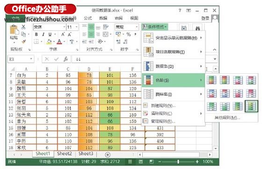This screenshot has width=262, height=169.
Task: Click the confirm entry checkmark icon
Action: point(56,59)
